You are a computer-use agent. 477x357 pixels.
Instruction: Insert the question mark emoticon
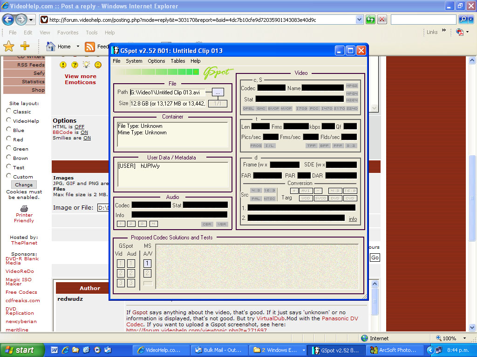[x=75, y=65]
